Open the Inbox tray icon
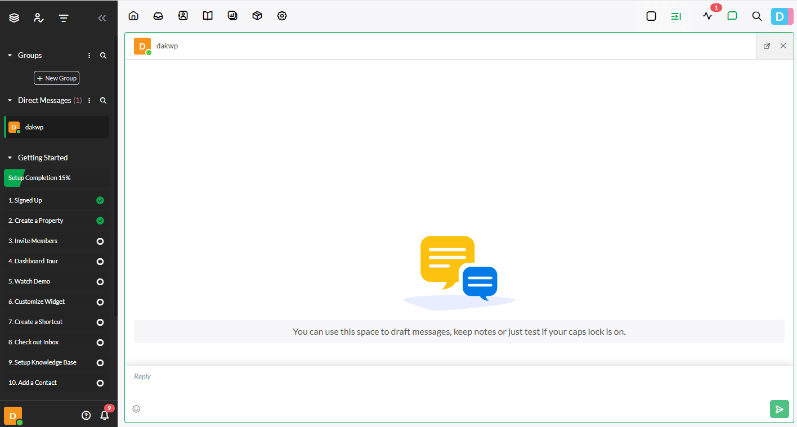Image resolution: width=797 pixels, height=427 pixels. point(158,16)
